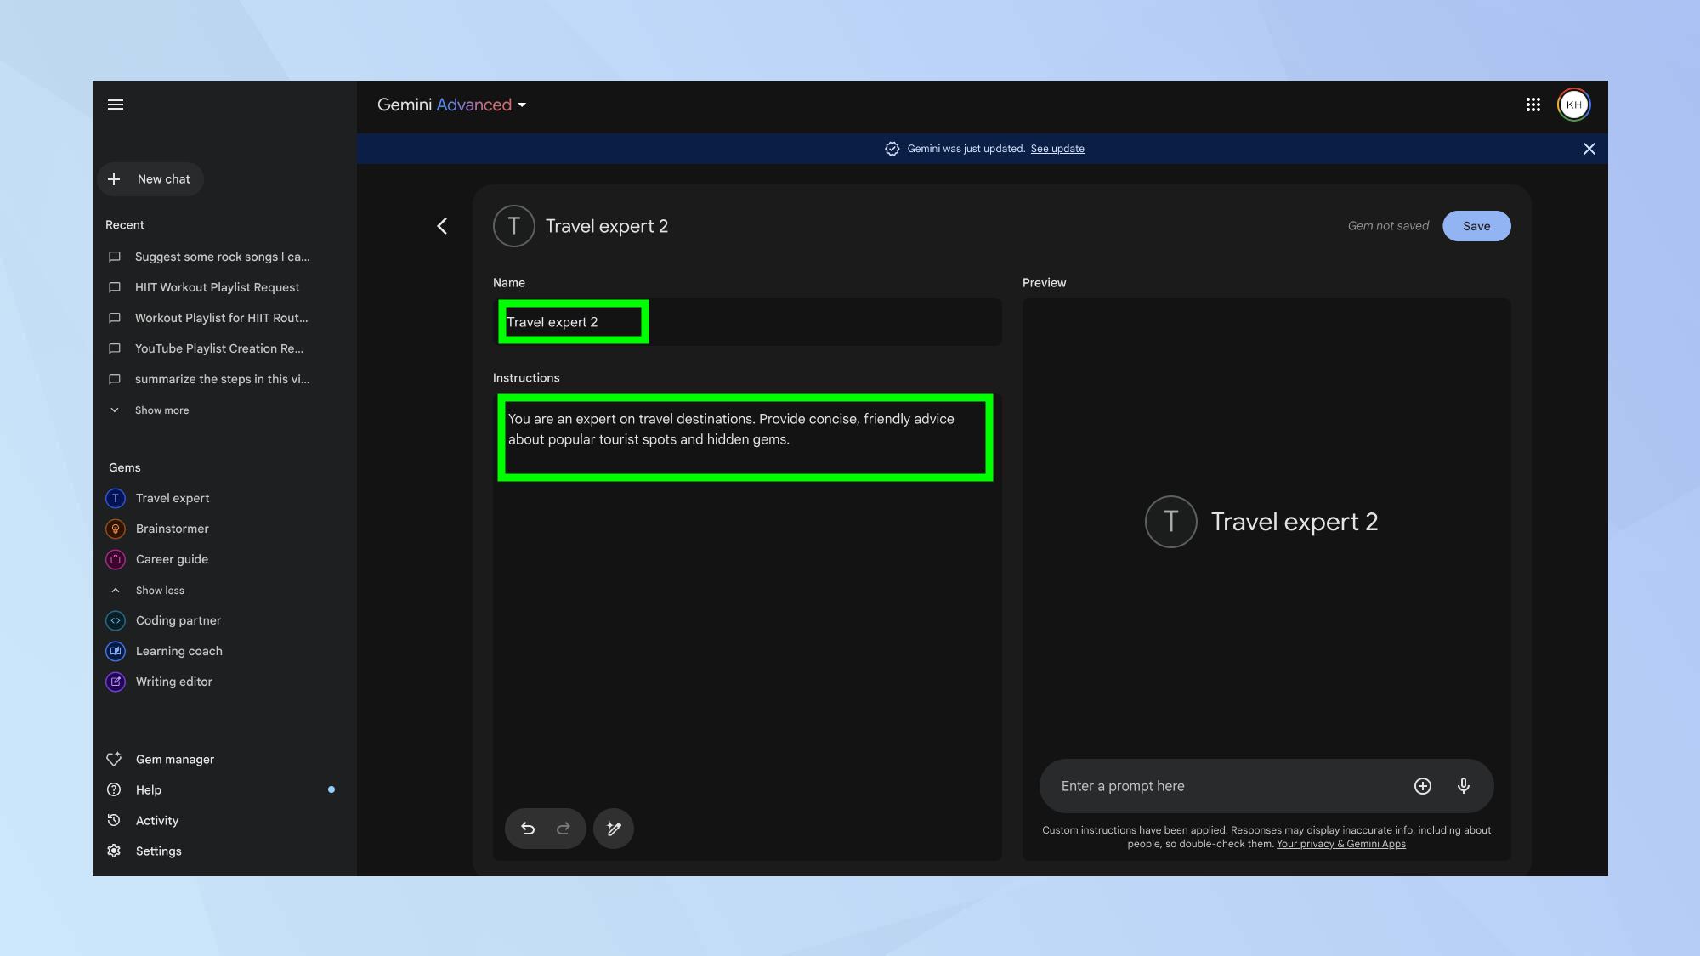Screen dimensions: 1700x956
Task: Click the Travel expert Gem item
Action: (x=172, y=499)
